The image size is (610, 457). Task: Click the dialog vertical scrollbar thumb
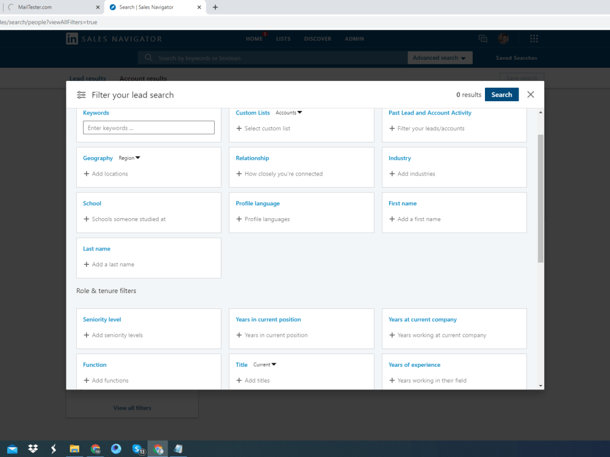click(x=540, y=198)
